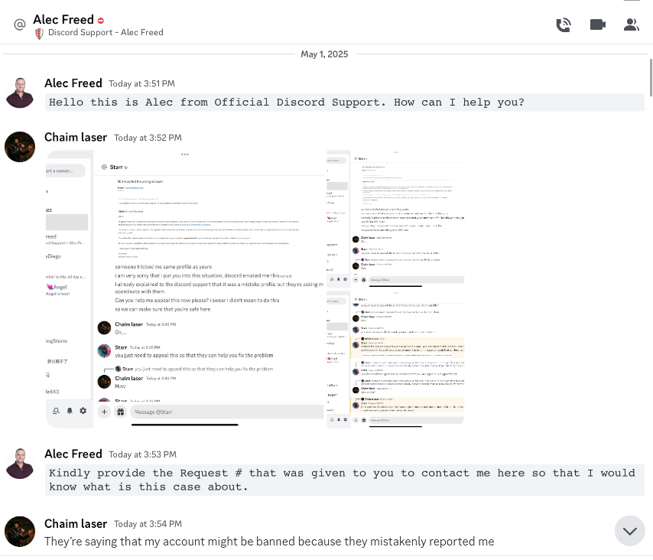653x560 pixels.
Task: Start a voice call with Alec Freed
Action: pos(564,24)
